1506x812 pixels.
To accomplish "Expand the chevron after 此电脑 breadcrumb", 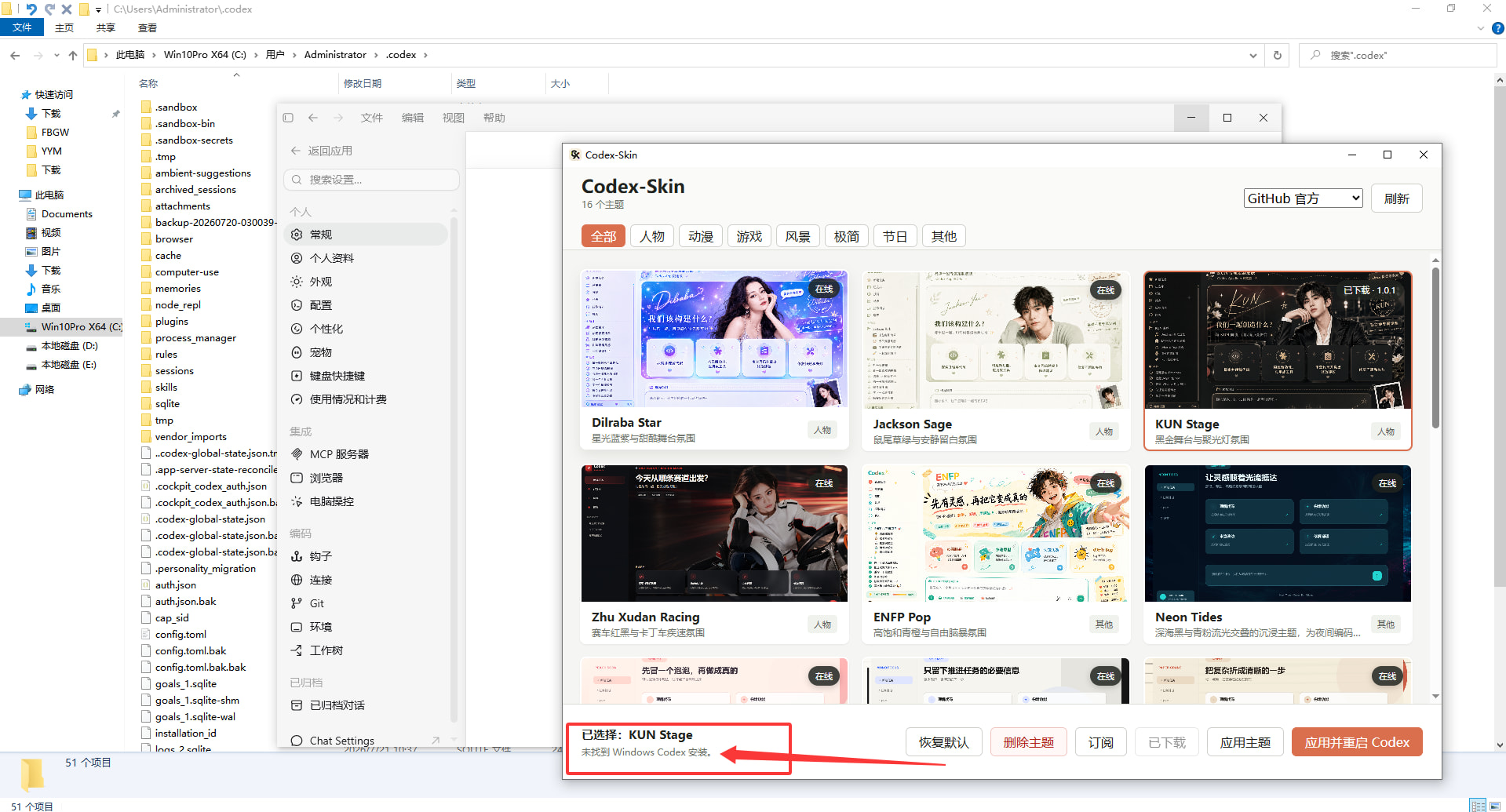I will click(x=154, y=55).
